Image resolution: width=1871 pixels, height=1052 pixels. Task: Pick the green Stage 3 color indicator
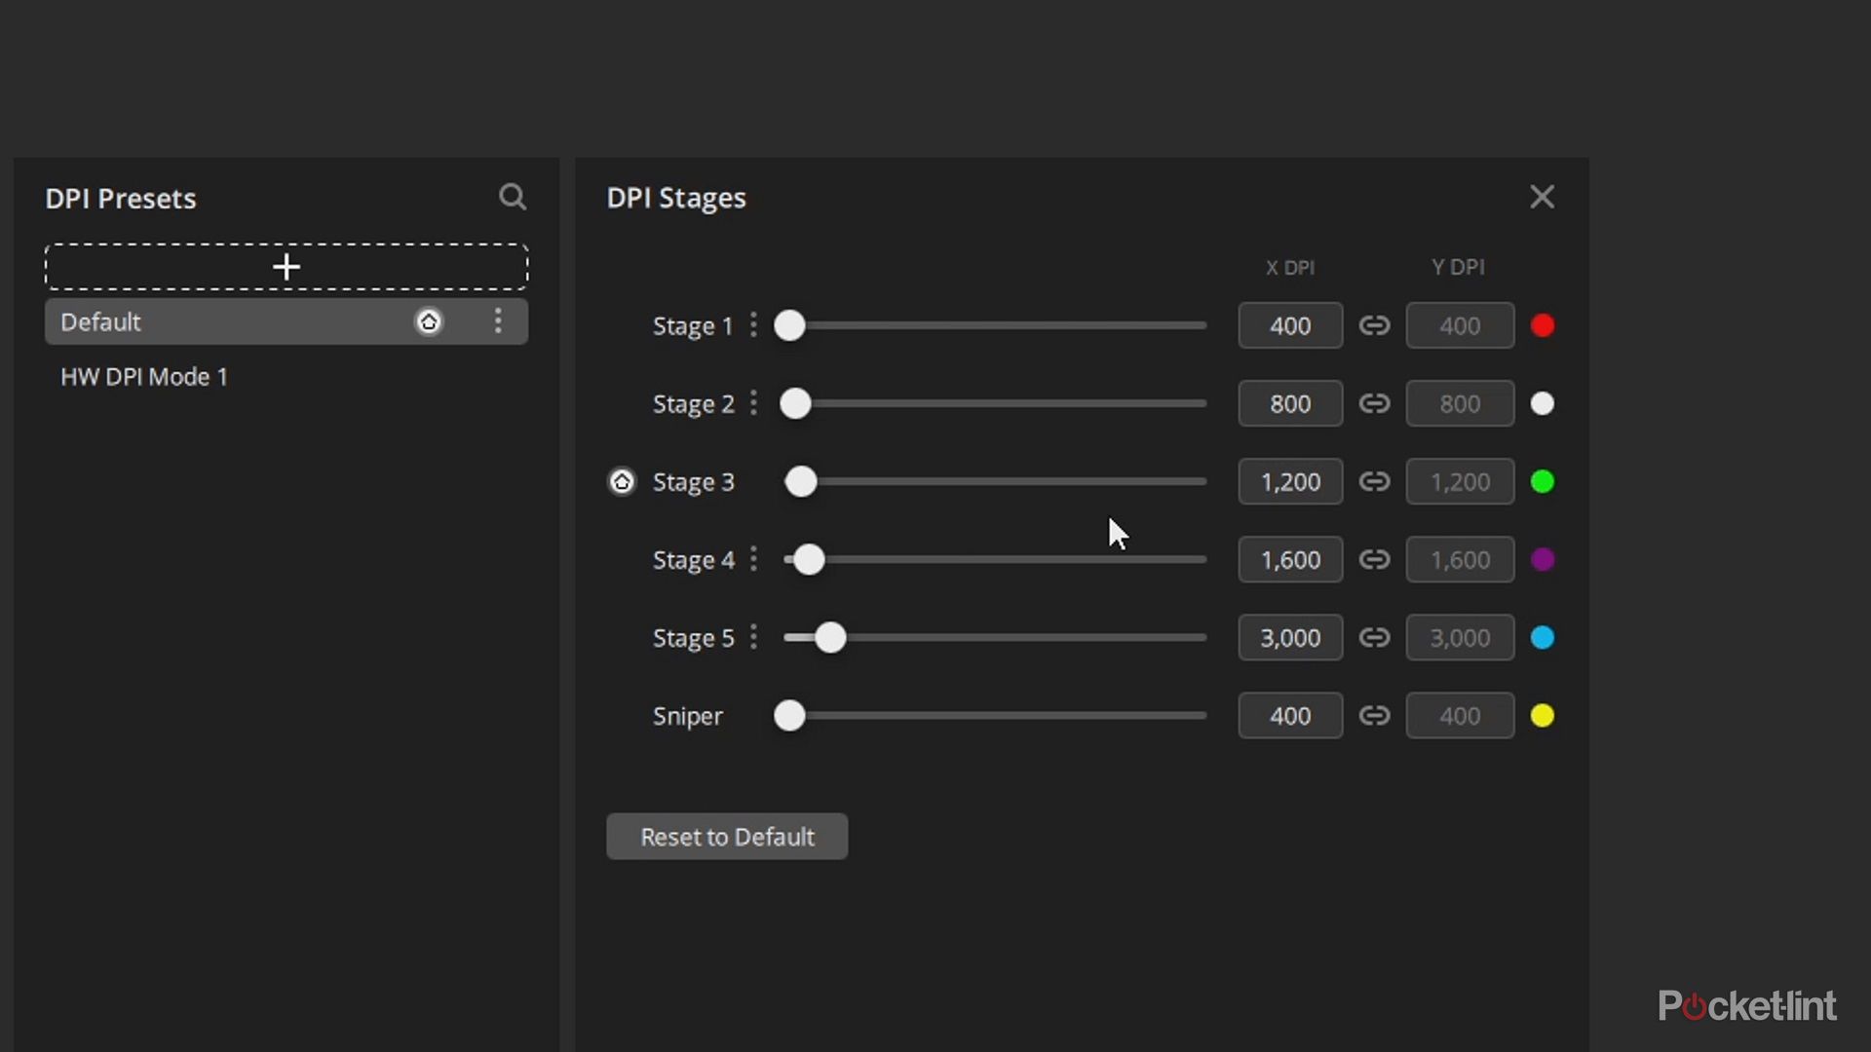1543,481
